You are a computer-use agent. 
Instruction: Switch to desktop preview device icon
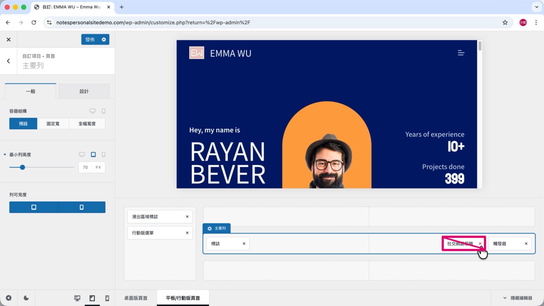pyautogui.click(x=77, y=298)
